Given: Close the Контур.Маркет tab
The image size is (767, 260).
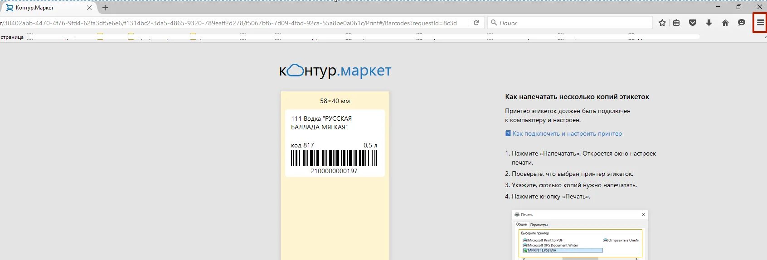Looking at the screenshot, I should [x=89, y=8].
